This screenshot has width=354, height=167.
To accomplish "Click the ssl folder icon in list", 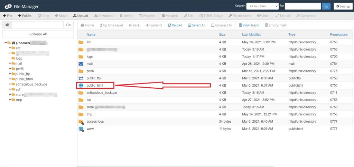I will point(81,100).
